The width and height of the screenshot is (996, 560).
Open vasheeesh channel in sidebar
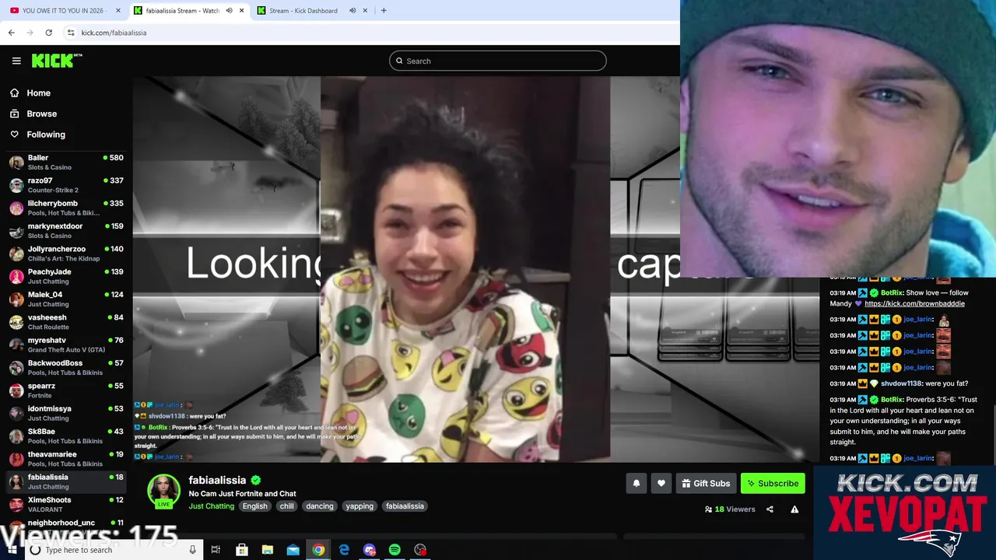point(66,322)
